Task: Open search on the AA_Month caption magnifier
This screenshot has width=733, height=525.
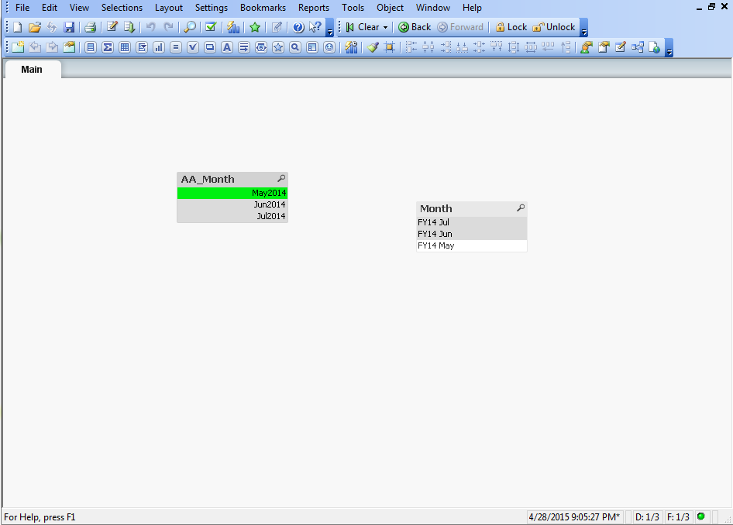Action: click(280, 178)
